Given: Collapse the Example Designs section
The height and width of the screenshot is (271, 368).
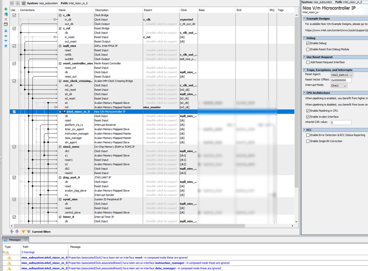Looking at the screenshot, I should [304, 18].
